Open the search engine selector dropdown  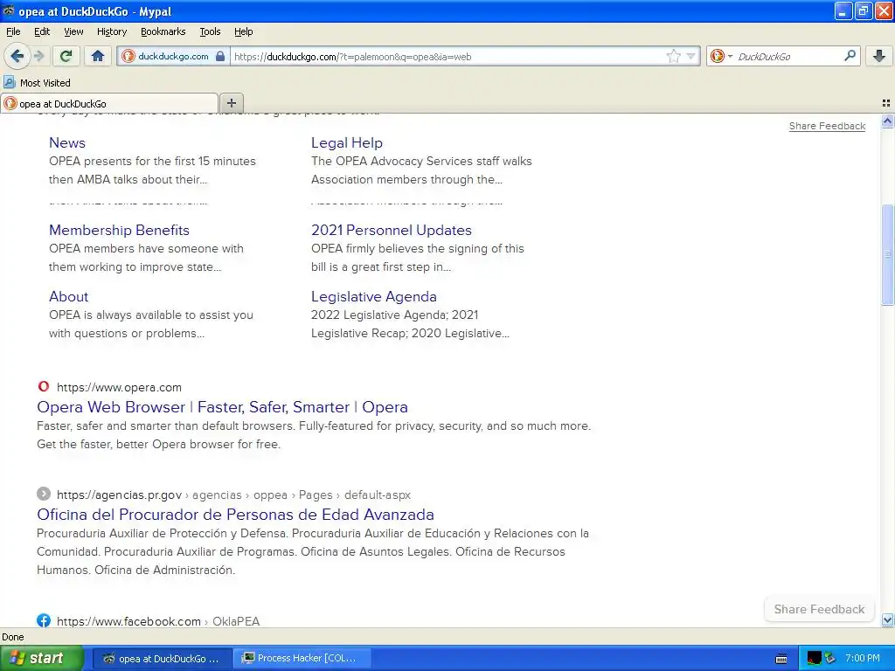tap(721, 56)
